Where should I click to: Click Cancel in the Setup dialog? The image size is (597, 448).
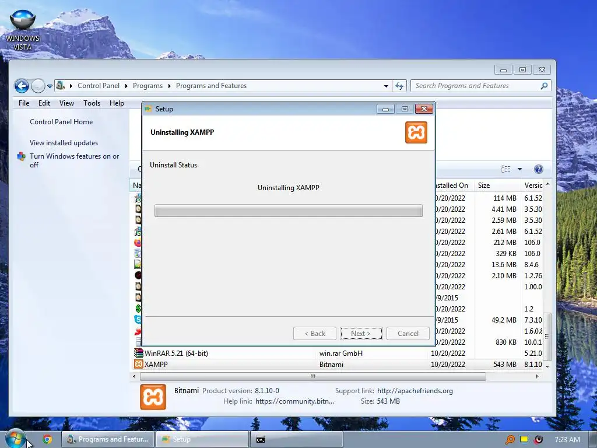(408, 334)
